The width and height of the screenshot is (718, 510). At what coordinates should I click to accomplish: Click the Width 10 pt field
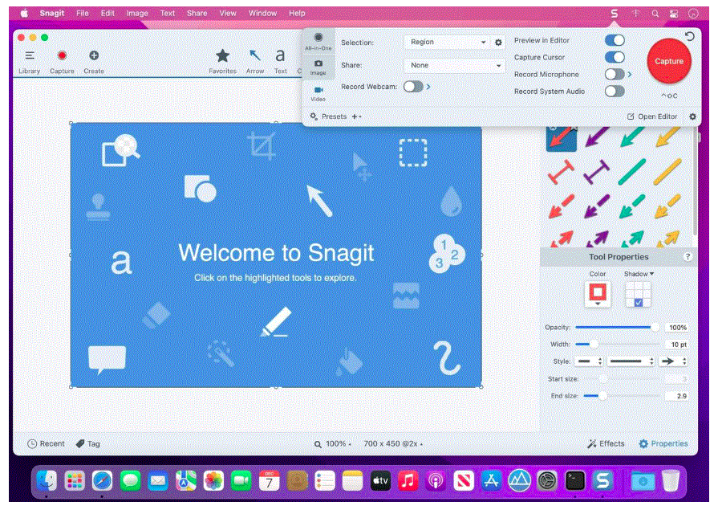coord(677,345)
